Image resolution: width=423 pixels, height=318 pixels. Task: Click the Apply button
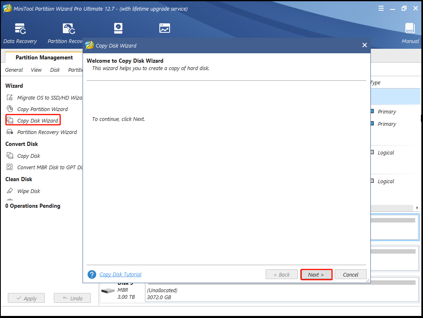tap(26, 298)
